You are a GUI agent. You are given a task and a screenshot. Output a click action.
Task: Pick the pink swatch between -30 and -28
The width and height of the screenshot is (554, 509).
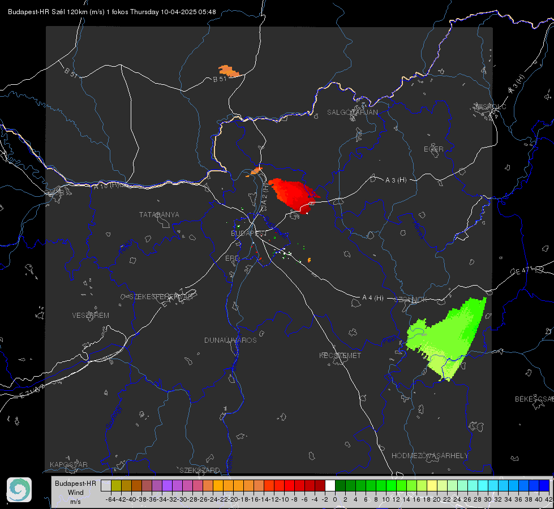[187, 485]
